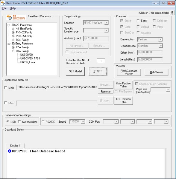The image size is (176, 179).
Task: Click Browse for the CSC file
Action: 106,101
